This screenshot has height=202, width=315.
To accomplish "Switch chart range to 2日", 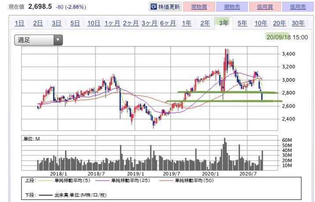I will (x=38, y=23).
